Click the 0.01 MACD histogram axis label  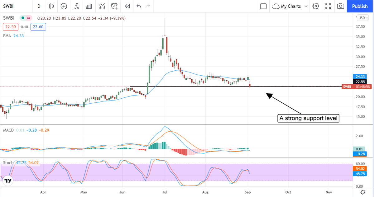point(359,149)
